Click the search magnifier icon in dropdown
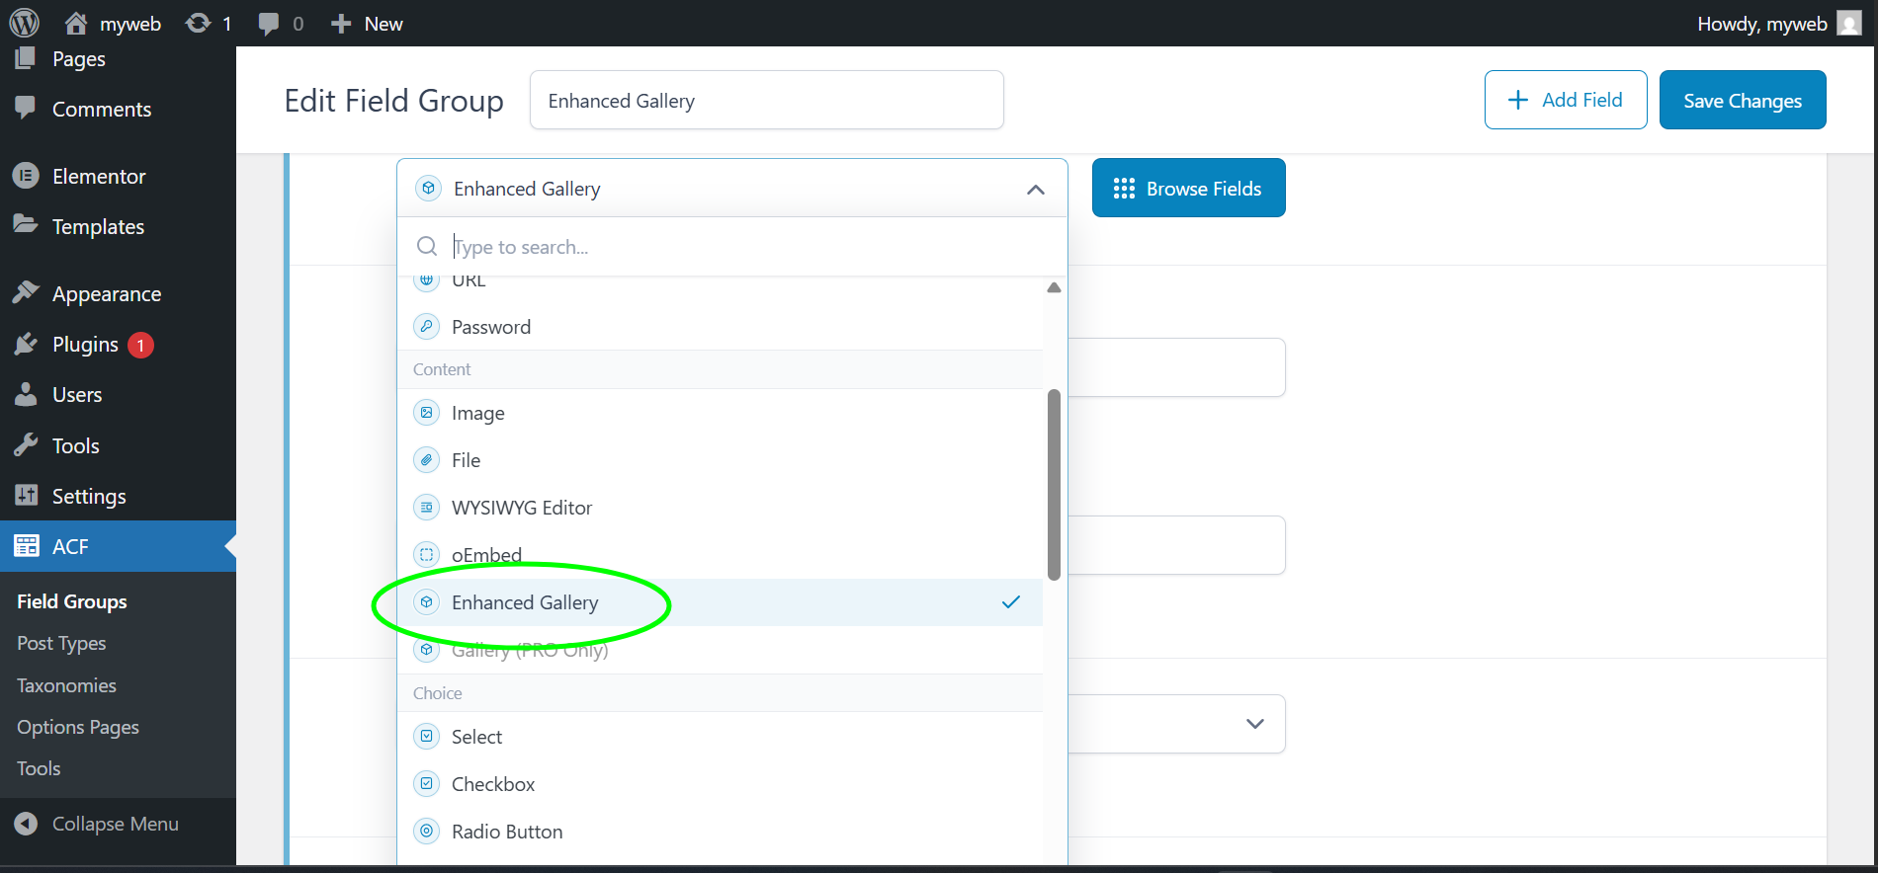1879x874 pixels. (x=427, y=246)
